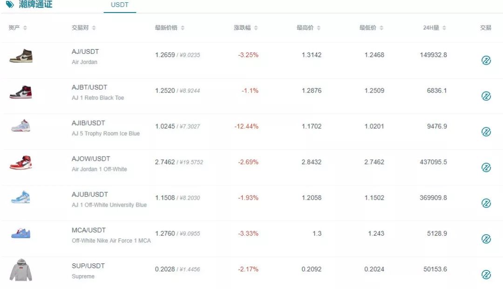Open trade icon for AJ/USDT row

(x=486, y=60)
